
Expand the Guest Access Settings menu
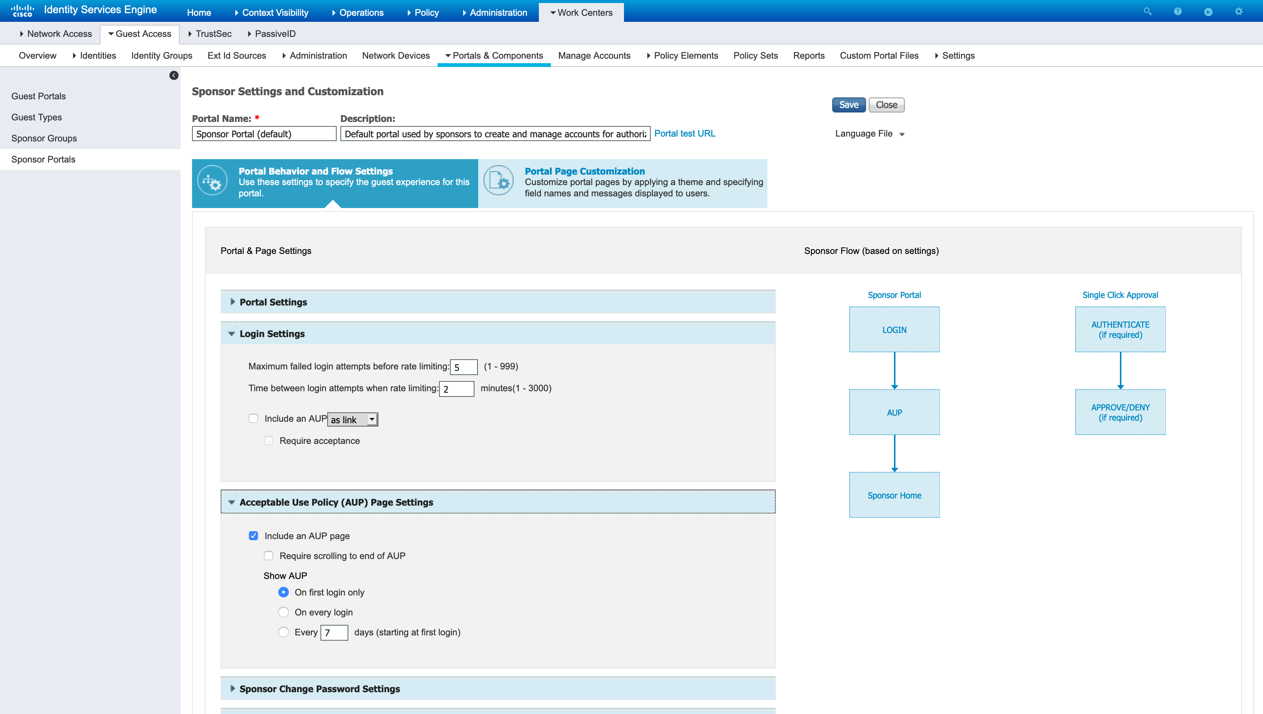coord(955,55)
